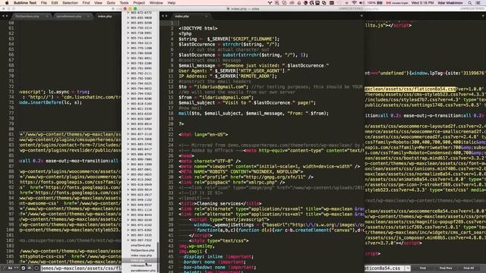Click the <!DOCTYPE html> line
The height and width of the screenshot is (273, 486).
point(198,29)
